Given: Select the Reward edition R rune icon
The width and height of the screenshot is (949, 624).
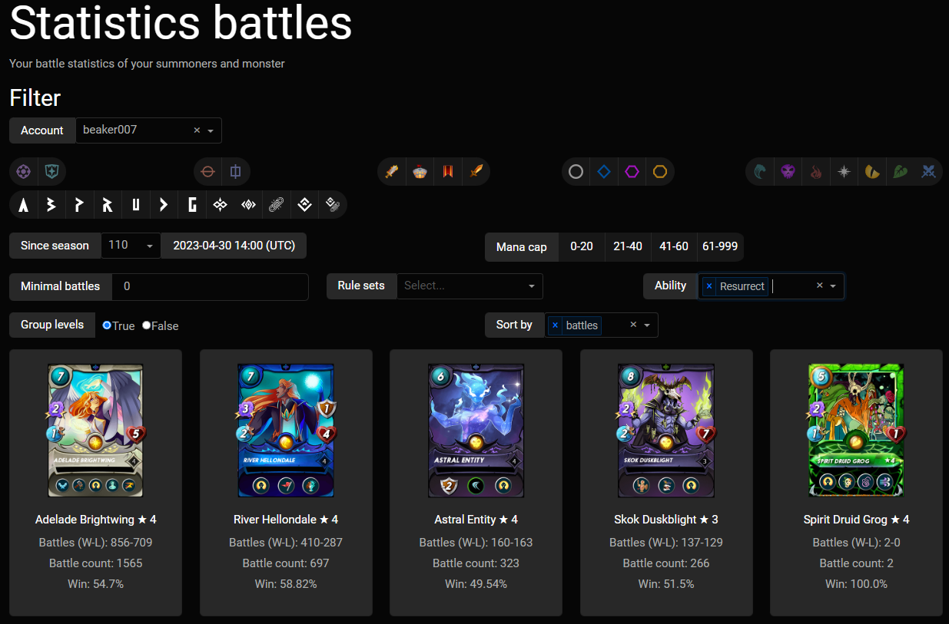Looking at the screenshot, I should (108, 205).
